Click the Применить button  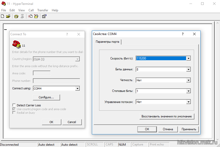tap(189, 129)
